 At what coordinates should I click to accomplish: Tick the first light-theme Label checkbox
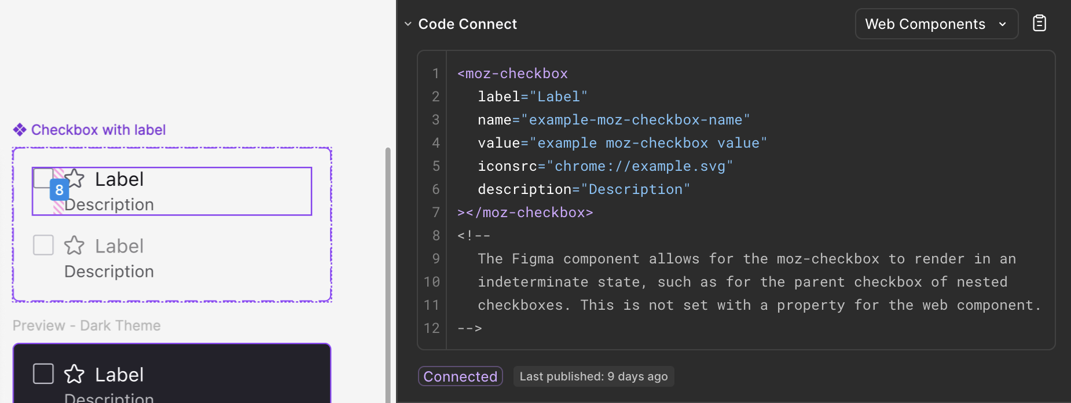[x=42, y=177]
